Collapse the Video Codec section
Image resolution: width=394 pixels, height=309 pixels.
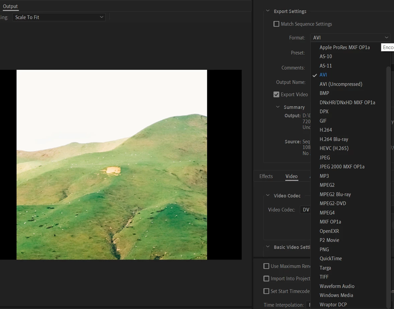click(267, 195)
